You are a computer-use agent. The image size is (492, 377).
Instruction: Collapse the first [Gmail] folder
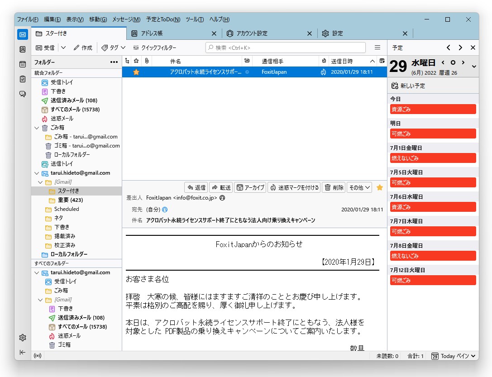coord(40,182)
